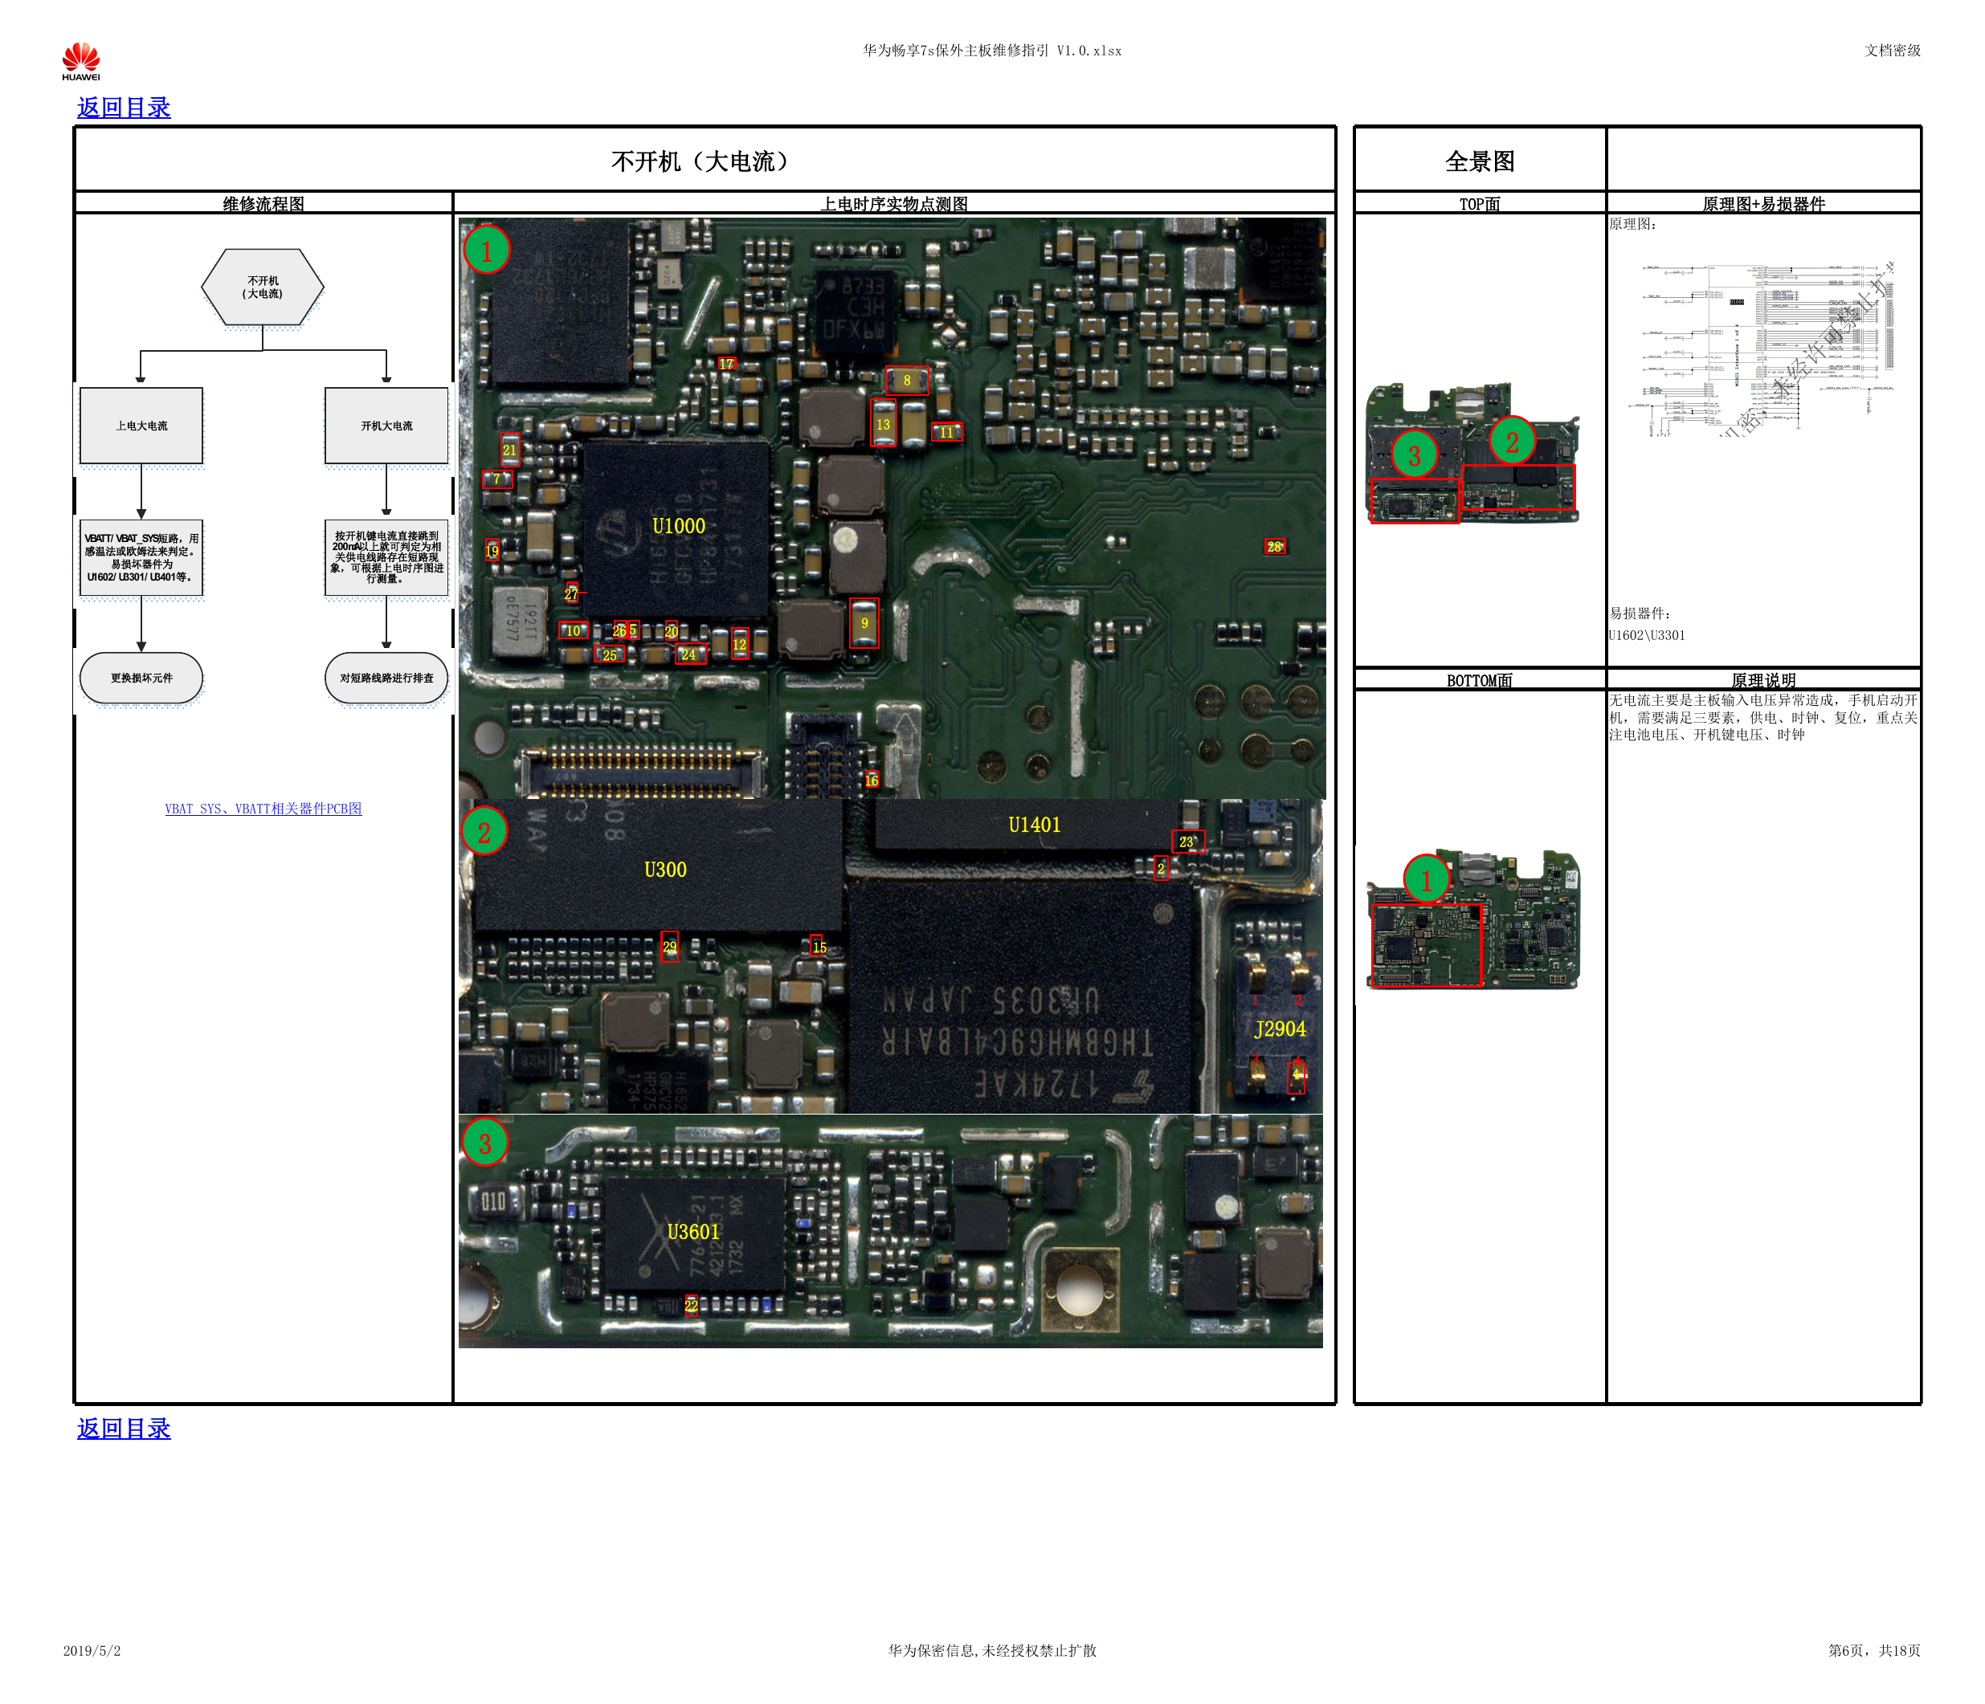Click the 上电时序实物点测图 column header

pyautogui.click(x=894, y=203)
